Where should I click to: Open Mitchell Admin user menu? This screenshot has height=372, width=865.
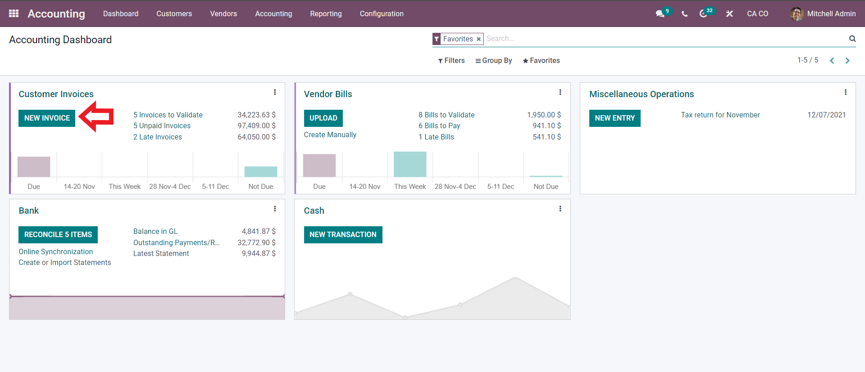(823, 13)
